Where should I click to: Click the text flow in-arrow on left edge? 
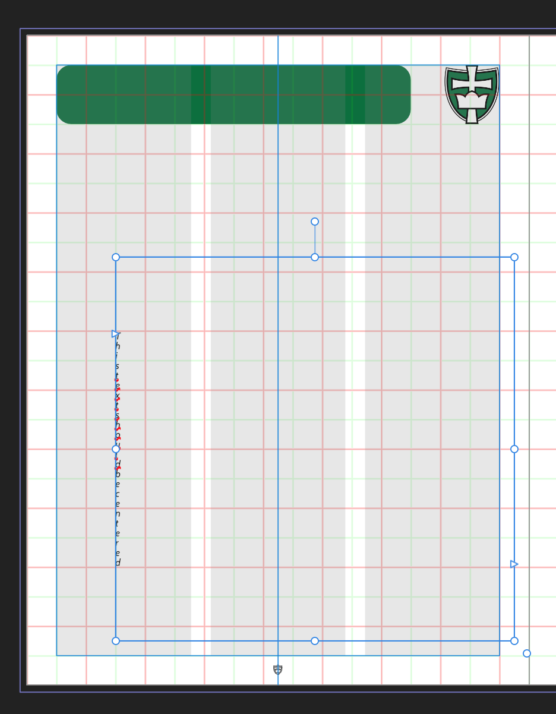(116, 334)
